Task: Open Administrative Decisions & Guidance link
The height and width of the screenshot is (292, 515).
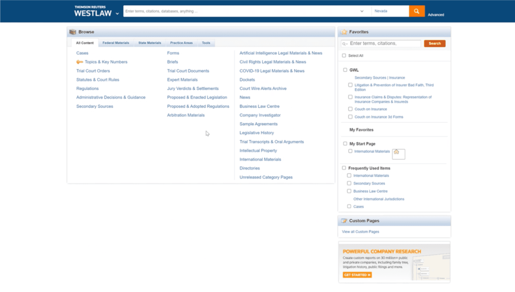Action: 111,97
